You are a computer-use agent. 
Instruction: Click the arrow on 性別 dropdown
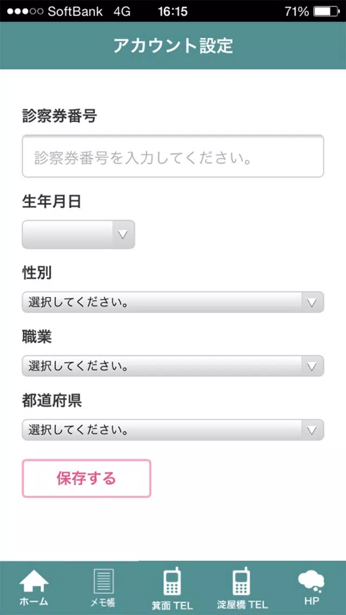[312, 303]
